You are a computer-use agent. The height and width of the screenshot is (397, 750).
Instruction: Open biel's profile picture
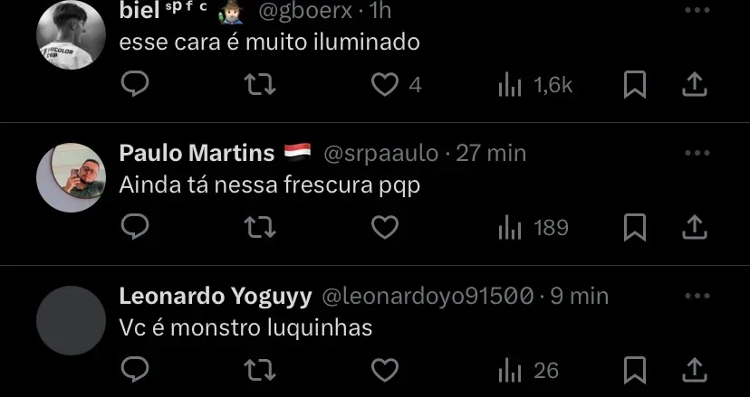tap(71, 35)
